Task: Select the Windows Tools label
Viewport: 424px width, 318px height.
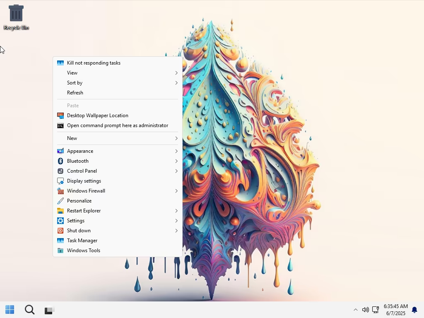Action: pos(84,251)
